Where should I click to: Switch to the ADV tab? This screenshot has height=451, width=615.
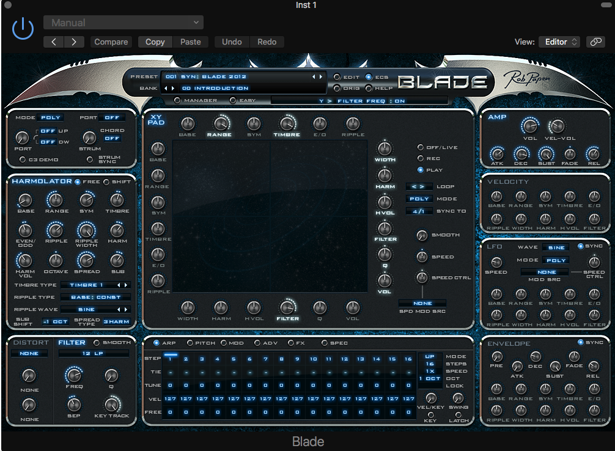(257, 343)
